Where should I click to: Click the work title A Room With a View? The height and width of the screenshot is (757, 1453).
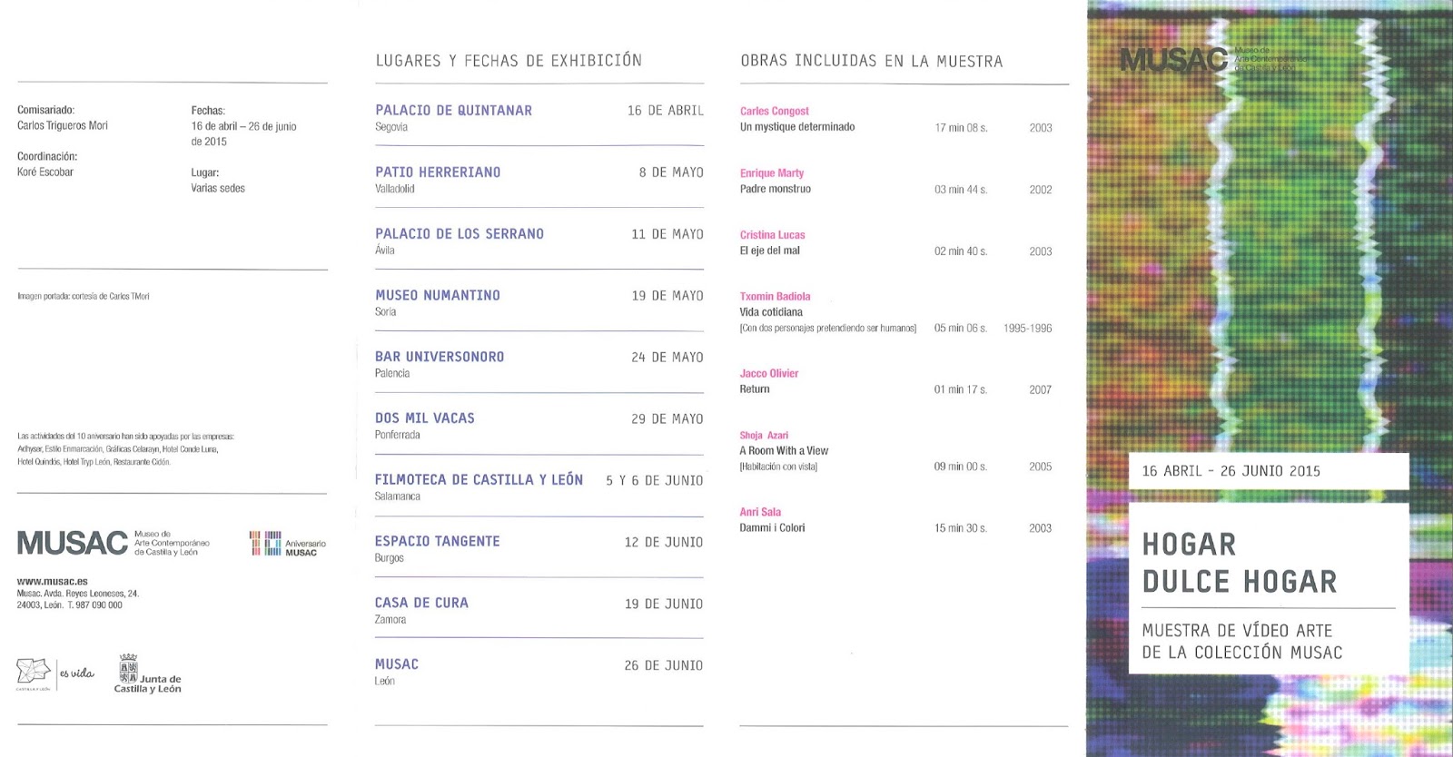click(x=783, y=450)
